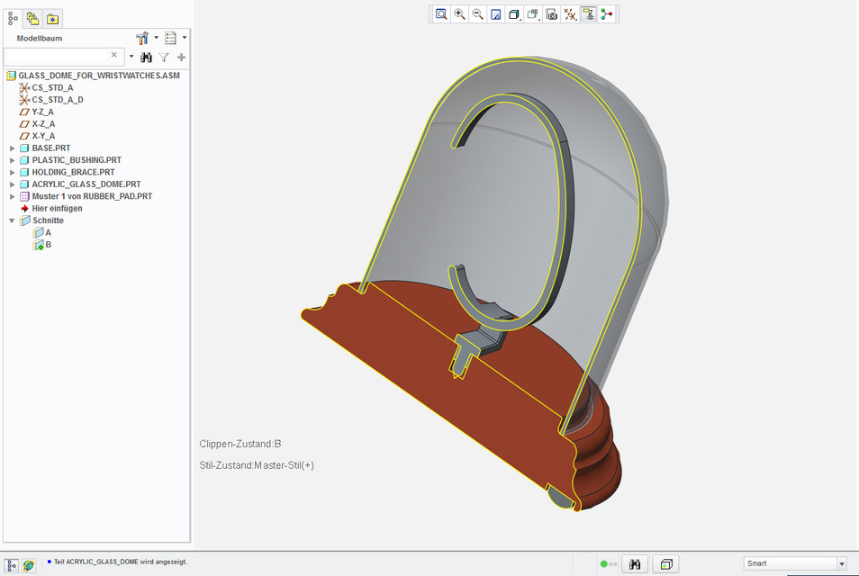Screen dimensions: 859x576
Task: Toggle model tree display in status bar
Action: coord(13,564)
